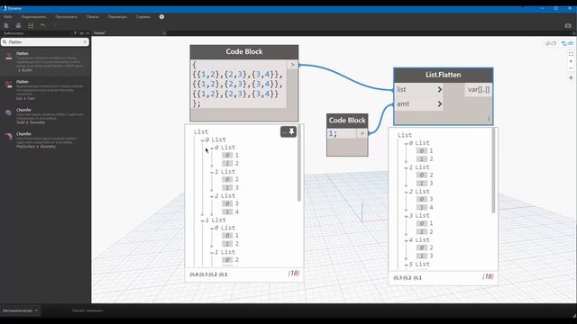Select the large Code Block node header

[x=244, y=52]
